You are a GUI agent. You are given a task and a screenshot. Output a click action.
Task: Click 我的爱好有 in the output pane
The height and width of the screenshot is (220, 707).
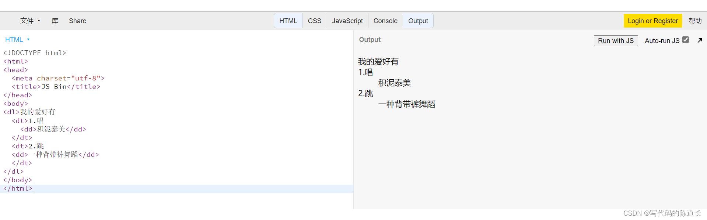378,62
